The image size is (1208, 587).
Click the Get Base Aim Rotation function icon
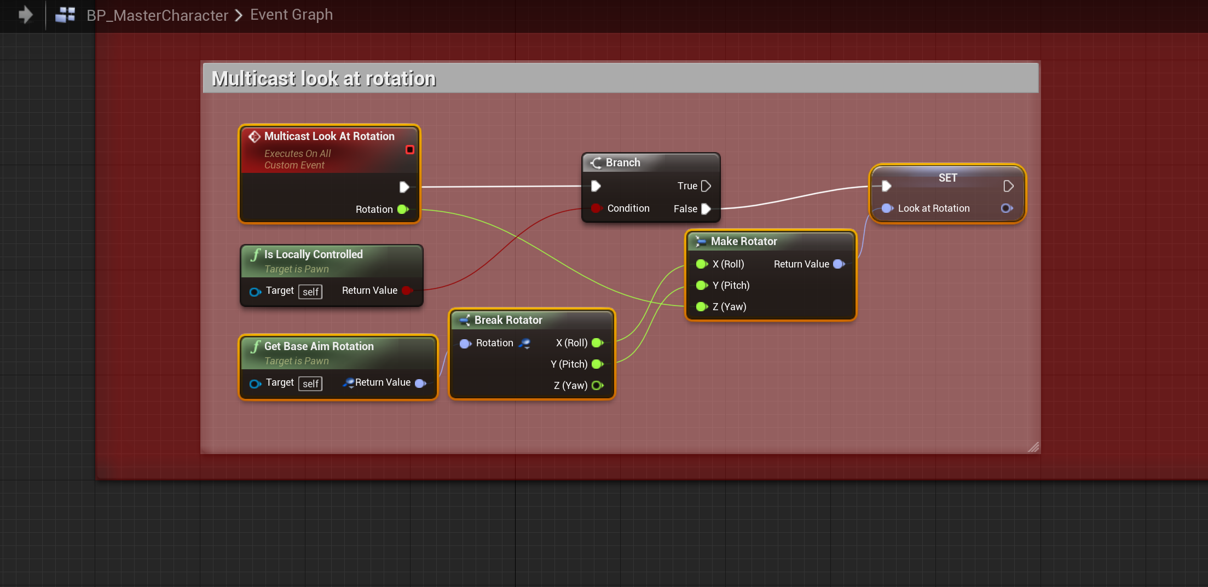pos(256,346)
